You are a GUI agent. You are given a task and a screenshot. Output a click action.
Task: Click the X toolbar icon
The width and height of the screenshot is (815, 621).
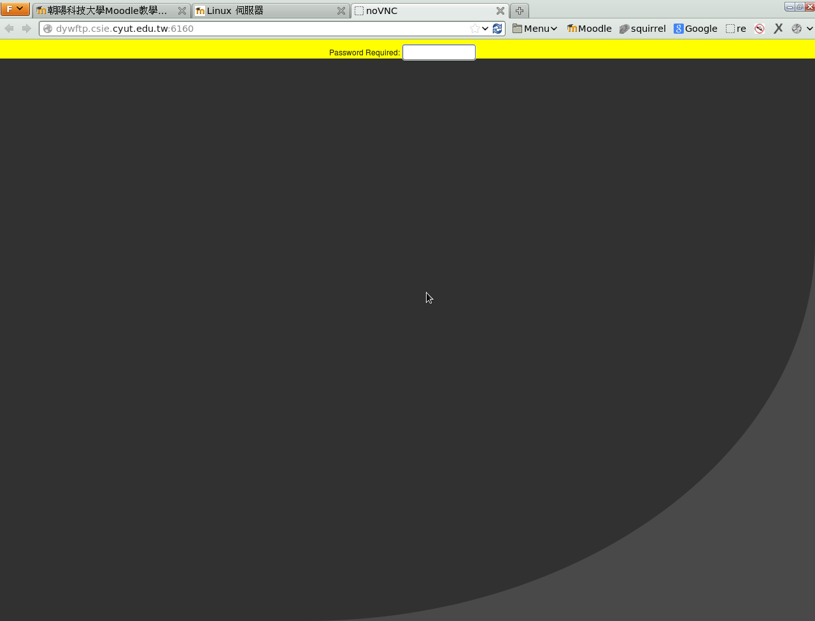[x=778, y=29]
